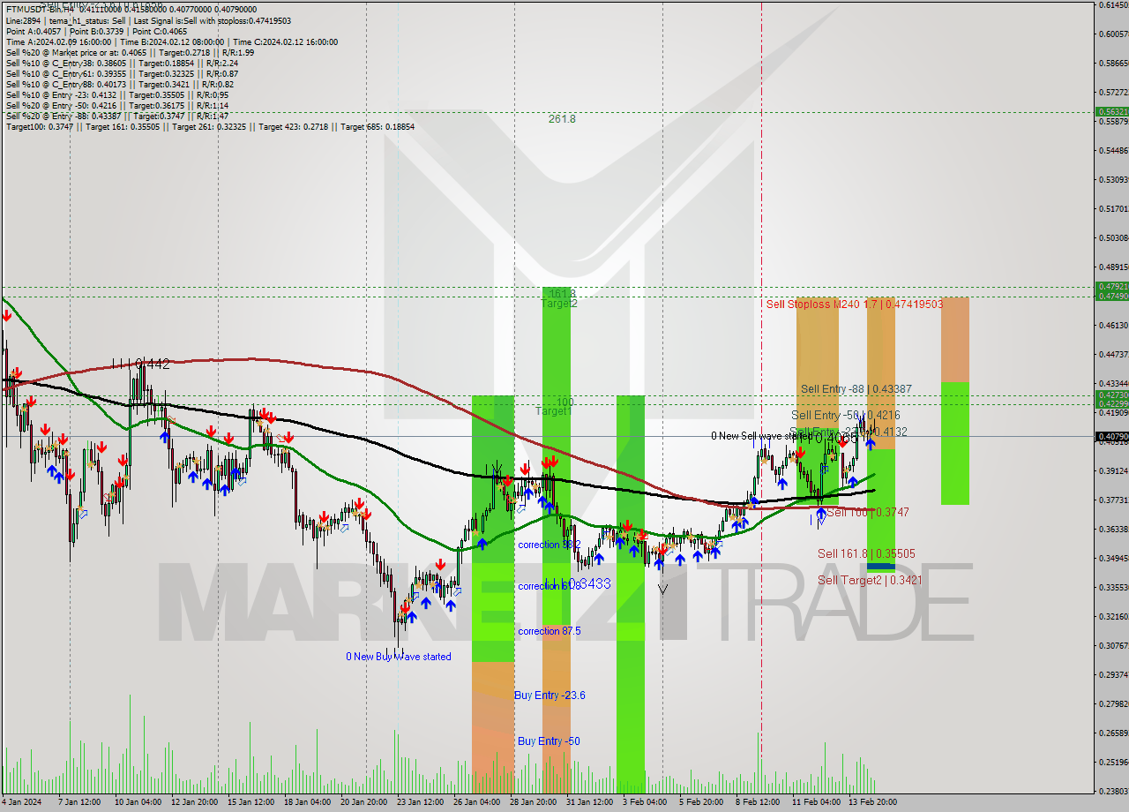Click the green 0.47490 price tag on axis

1111,296
